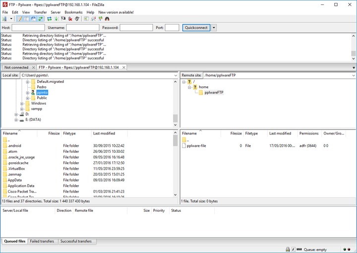Open the Remote site path dropdown
The height and width of the screenshot is (253, 357).
[354, 75]
